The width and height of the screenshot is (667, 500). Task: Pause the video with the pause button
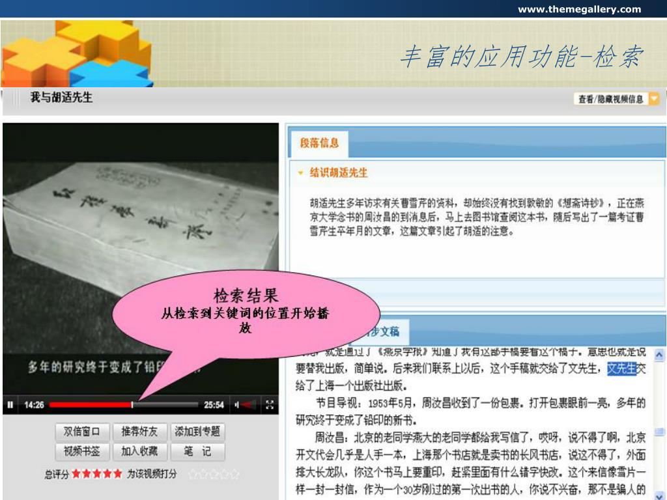(x=10, y=405)
